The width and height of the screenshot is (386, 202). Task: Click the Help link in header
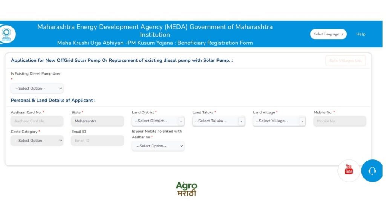point(361,34)
